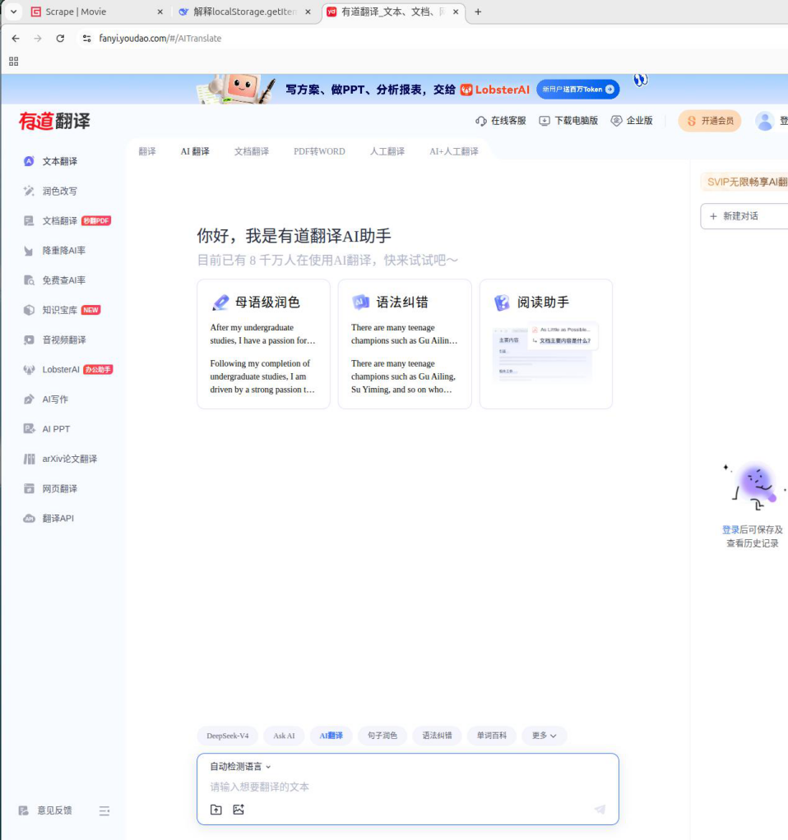Click 下载电脑版

pyautogui.click(x=568, y=121)
